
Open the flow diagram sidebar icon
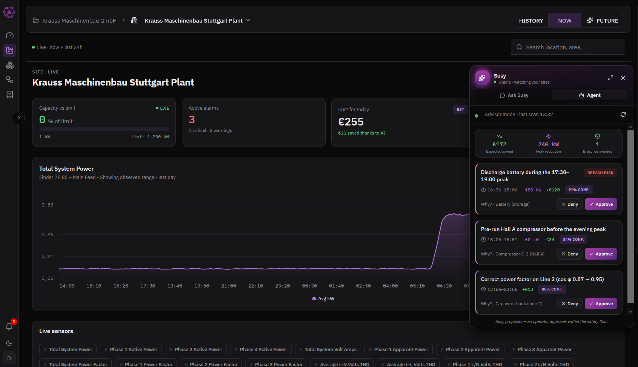10,80
